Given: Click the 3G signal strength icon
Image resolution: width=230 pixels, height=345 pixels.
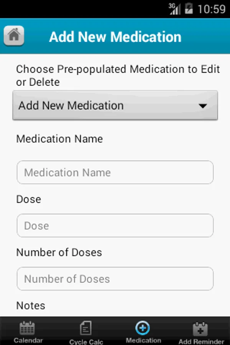Looking at the screenshot, I should [x=174, y=8].
